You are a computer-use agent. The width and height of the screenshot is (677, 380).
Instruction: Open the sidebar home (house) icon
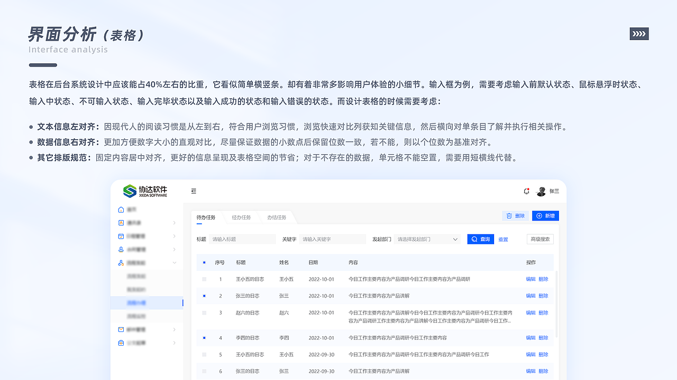[x=121, y=210]
